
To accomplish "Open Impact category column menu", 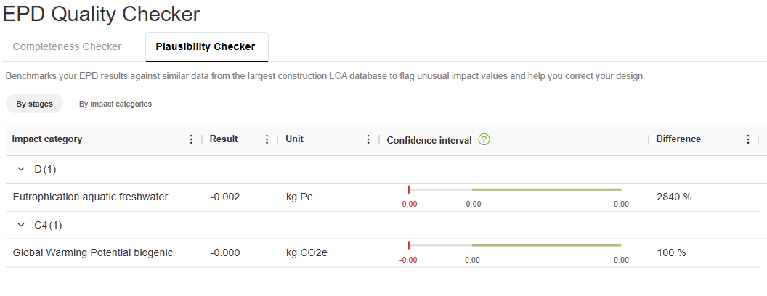I will coord(192,139).
